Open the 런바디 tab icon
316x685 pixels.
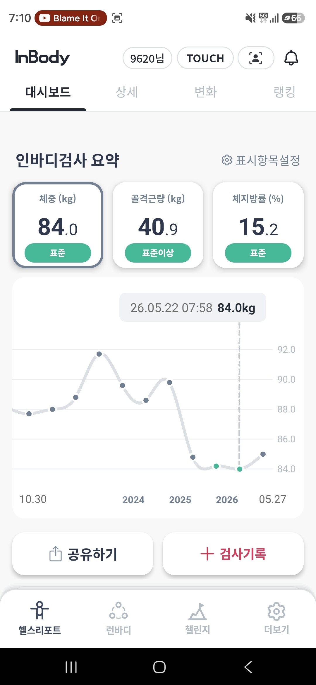click(x=118, y=611)
